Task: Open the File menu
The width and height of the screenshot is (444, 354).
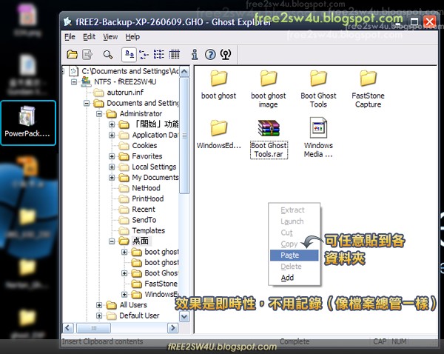Action: click(x=70, y=37)
